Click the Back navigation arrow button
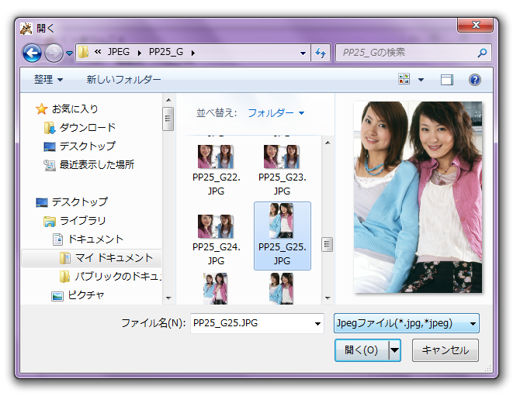The image size is (520, 403). coord(32,53)
